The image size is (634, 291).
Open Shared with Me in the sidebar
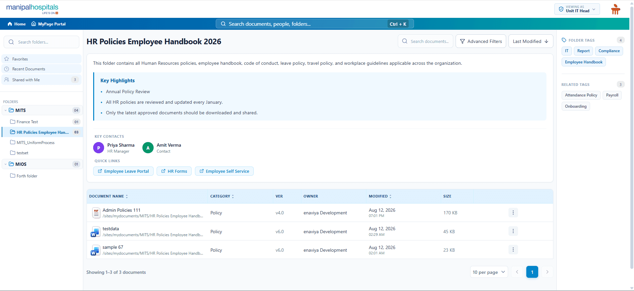click(42, 80)
